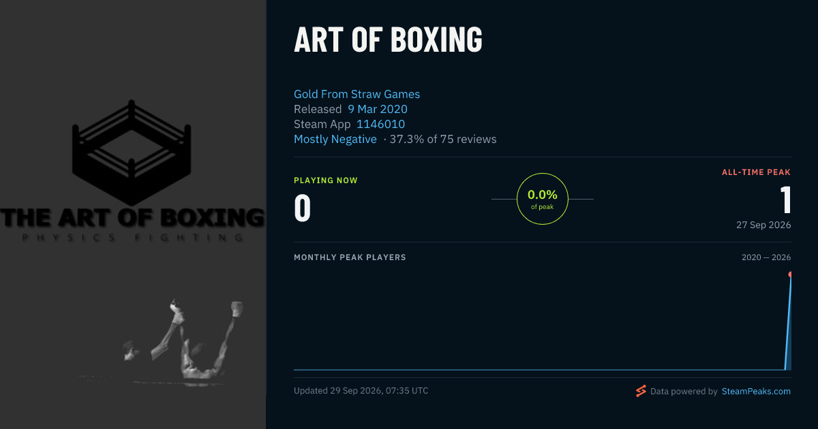Click the Playing Now count 0
818x429 pixels.
303,208
